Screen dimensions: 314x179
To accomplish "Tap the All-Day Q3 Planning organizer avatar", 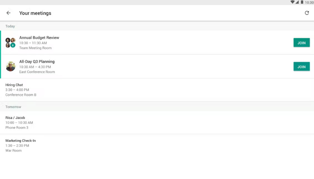I will click(x=11, y=67).
